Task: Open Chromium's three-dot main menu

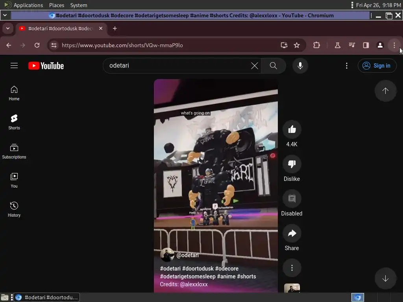Action: click(394, 45)
